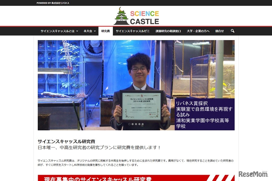
Task: Select the third carousel indicator dot
Action: [136, 124]
